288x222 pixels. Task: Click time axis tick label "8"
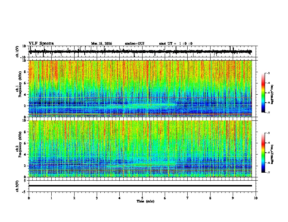click(x=210, y=198)
